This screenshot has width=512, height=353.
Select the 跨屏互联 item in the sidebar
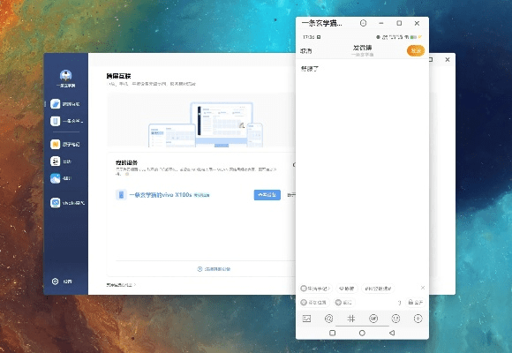click(x=65, y=104)
